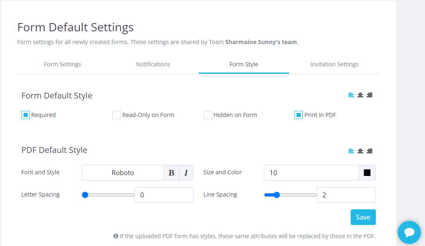This screenshot has width=425, height=246.
Task: Go to Invitation Settings tab
Action: coord(334,64)
